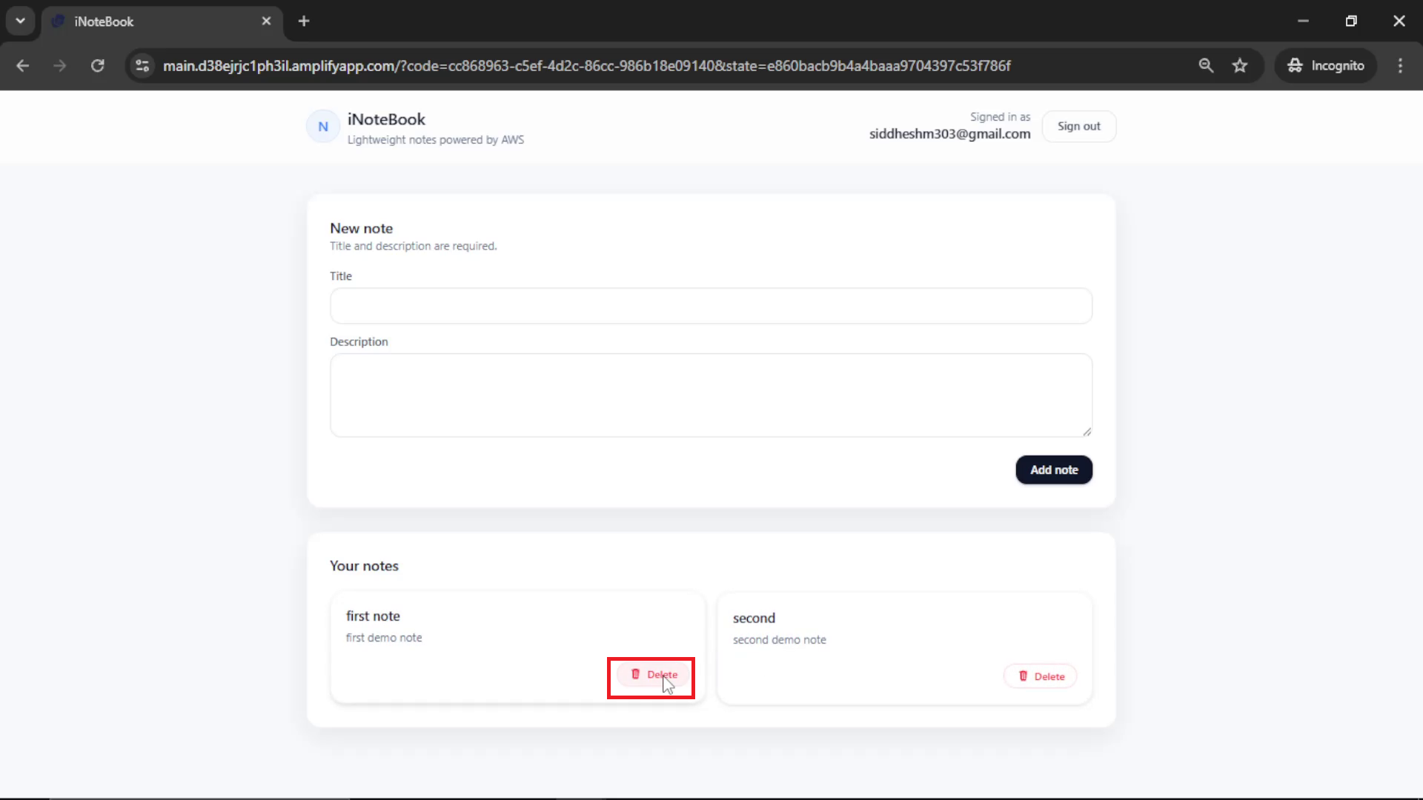Open the zoom magnifier icon in address bar
The width and height of the screenshot is (1423, 800).
(x=1206, y=66)
